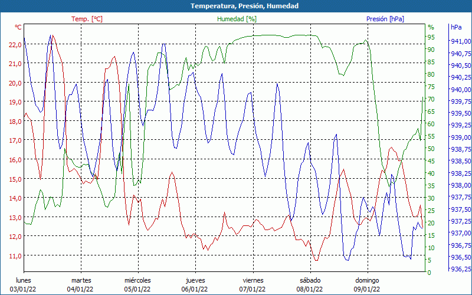
Task: Click the 14,0 temperature axis value
Action: (15, 198)
